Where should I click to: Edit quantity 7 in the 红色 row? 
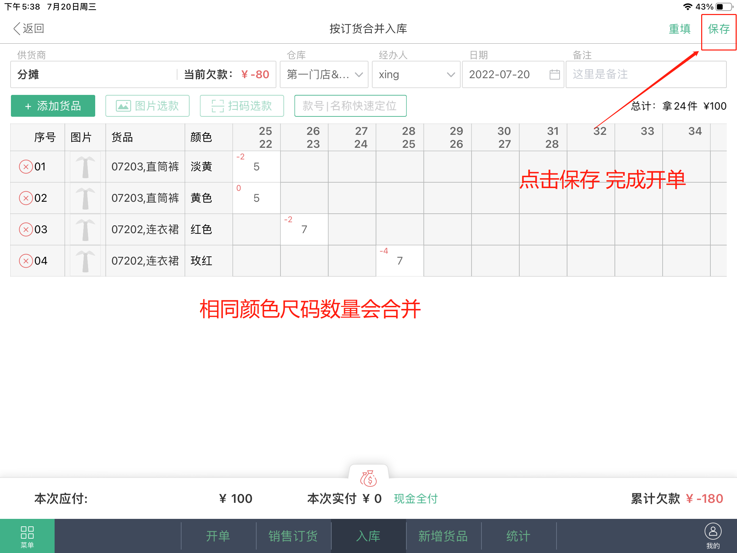coord(304,230)
